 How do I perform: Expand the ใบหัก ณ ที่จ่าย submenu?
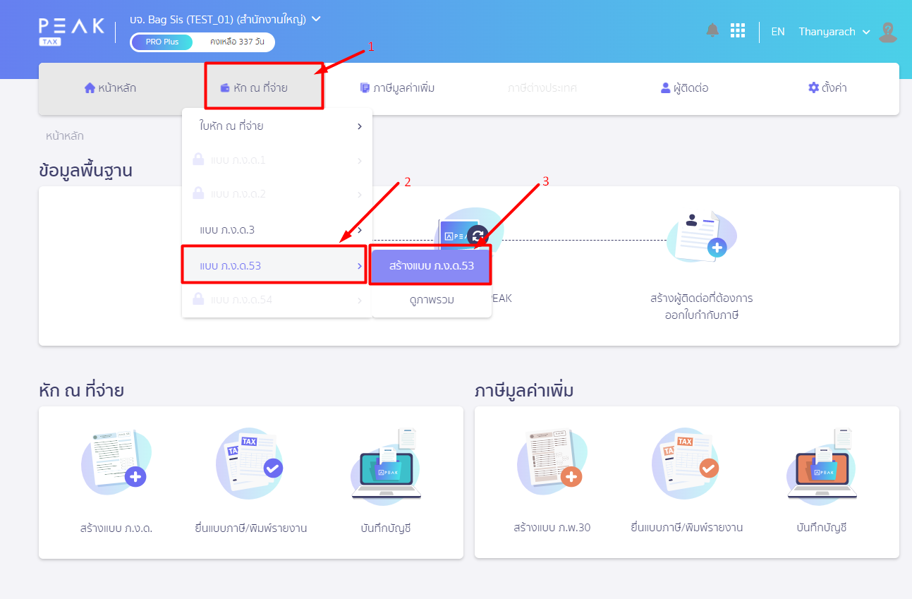pos(276,126)
